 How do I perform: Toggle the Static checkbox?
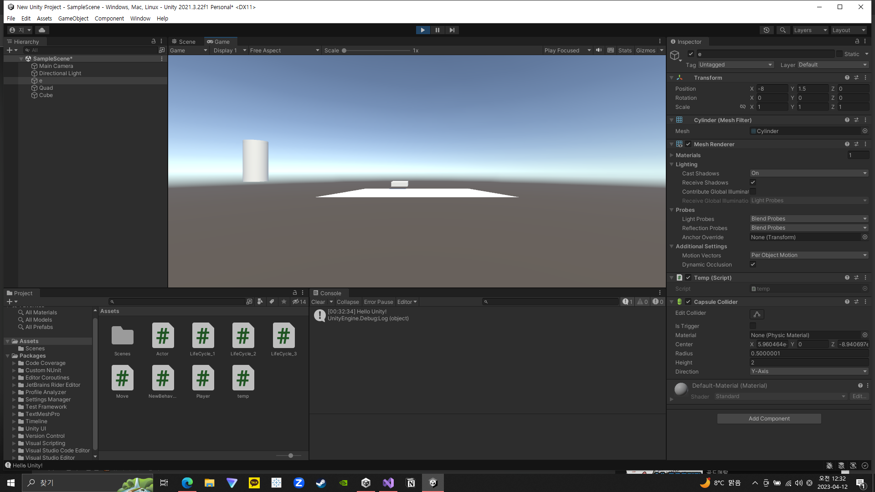click(839, 54)
